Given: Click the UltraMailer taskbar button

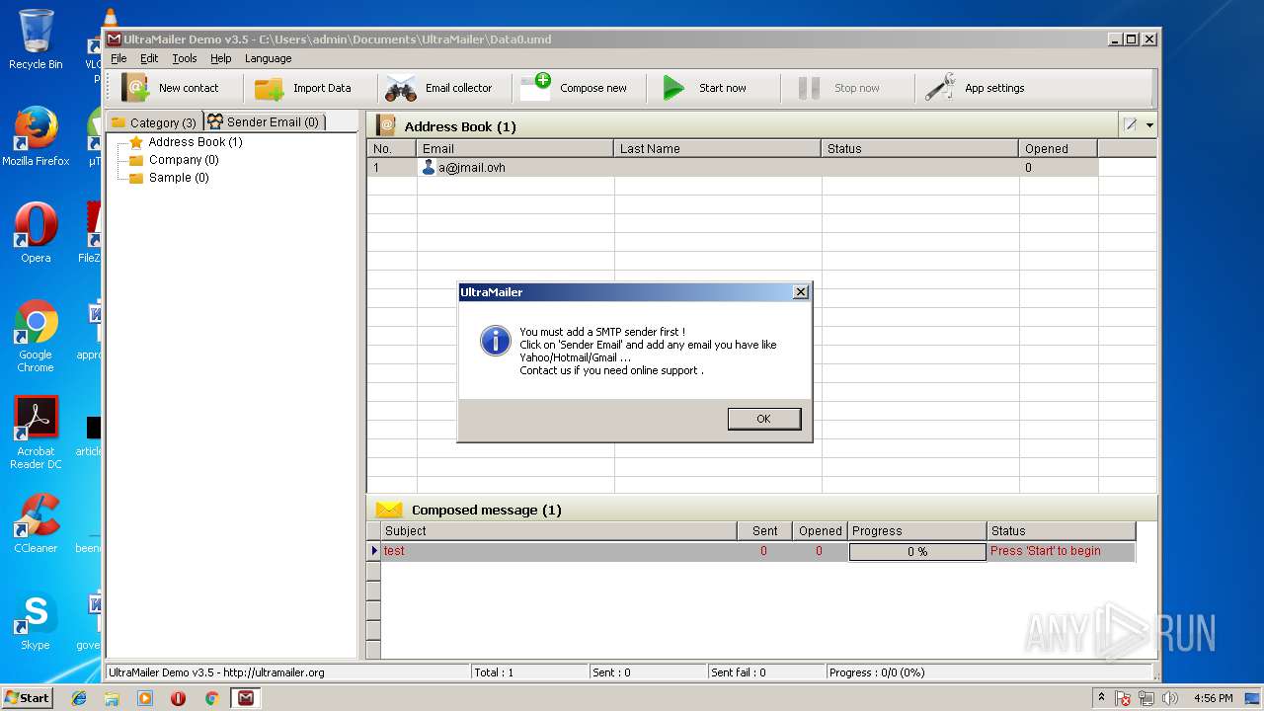Looking at the screenshot, I should [x=245, y=698].
